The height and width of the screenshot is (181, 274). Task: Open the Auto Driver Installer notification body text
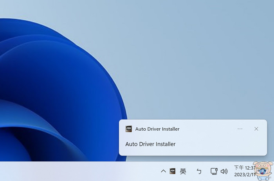pos(150,144)
